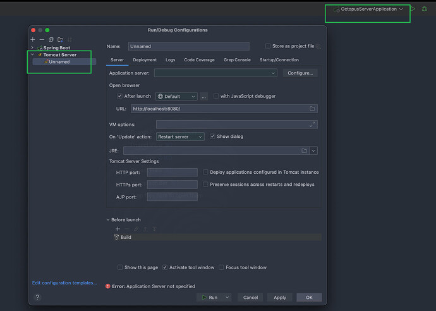Enable Preserve sessions across restarts checkbox
The width and height of the screenshot is (436, 311).
point(205,184)
